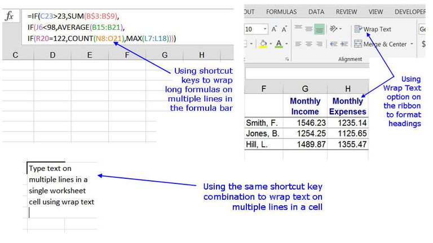Image resolution: width=433 pixels, height=243 pixels.
Task: Switch to the DEVELOPER ribbon tab
Action: pyautogui.click(x=410, y=12)
